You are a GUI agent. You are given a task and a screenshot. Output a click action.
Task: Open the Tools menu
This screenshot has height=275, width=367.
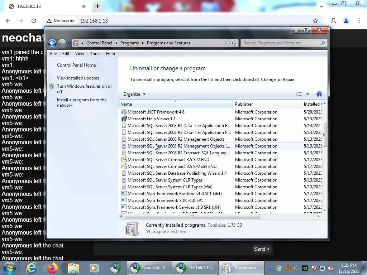click(x=95, y=54)
